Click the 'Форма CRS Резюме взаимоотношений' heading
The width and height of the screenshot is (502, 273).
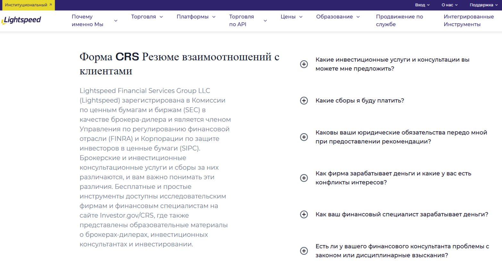point(179,64)
